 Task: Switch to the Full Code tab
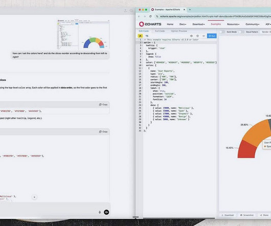[160, 31]
